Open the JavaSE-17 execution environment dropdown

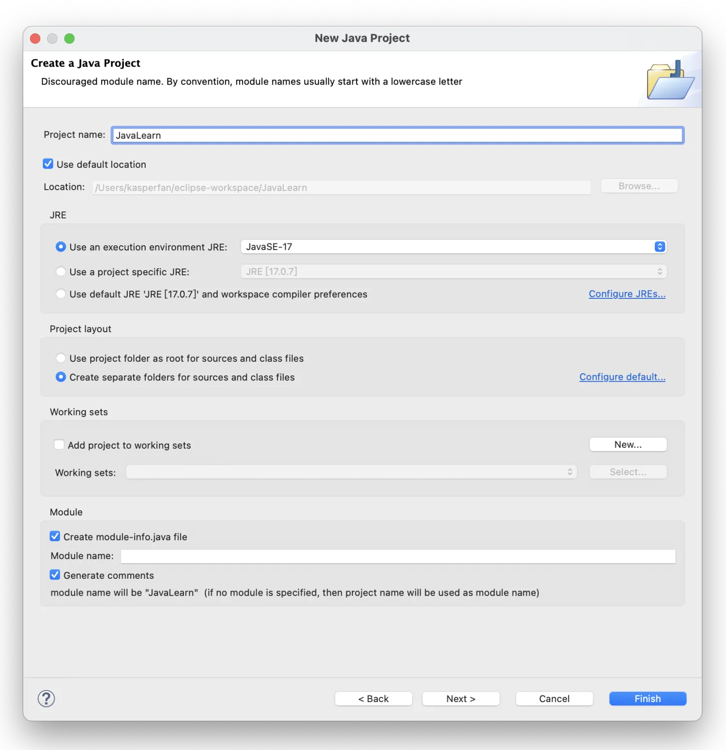[453, 247]
